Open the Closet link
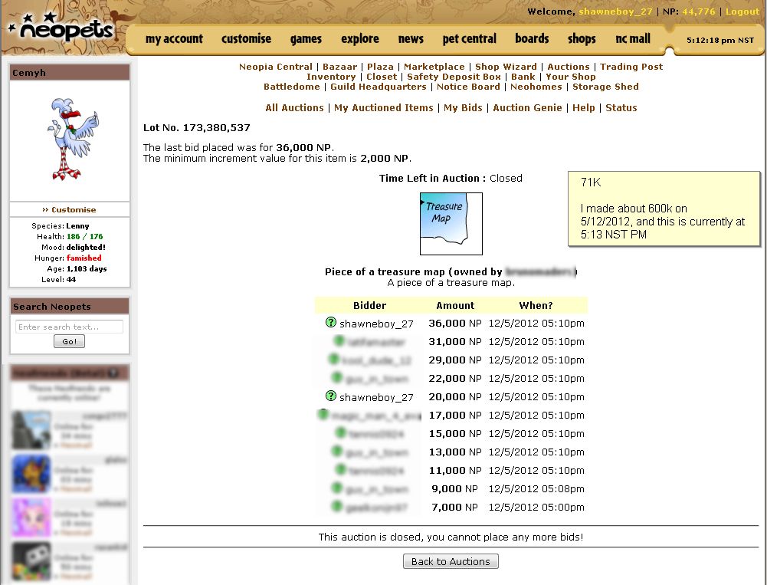The image size is (767, 585). [382, 77]
